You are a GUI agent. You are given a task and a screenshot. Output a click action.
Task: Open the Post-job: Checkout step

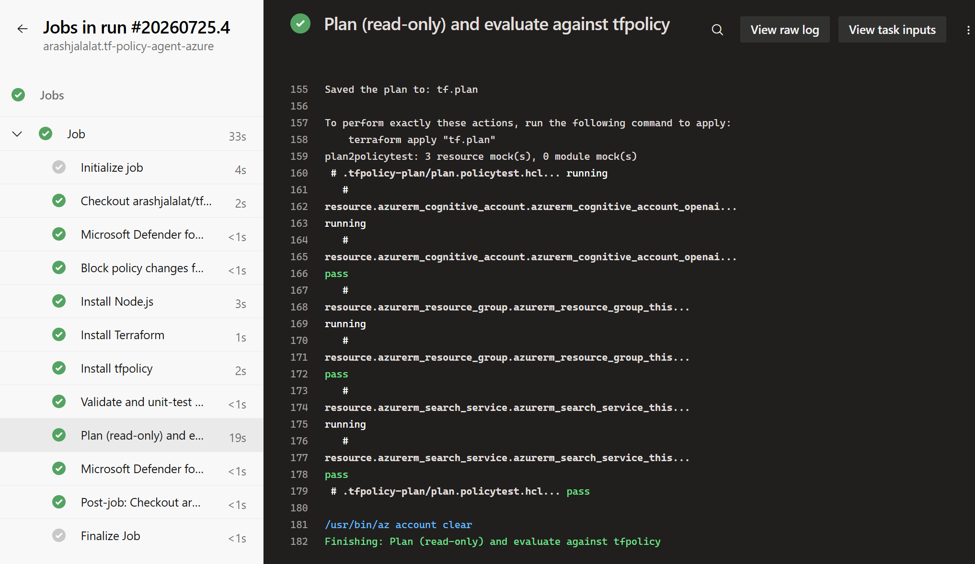click(131, 502)
